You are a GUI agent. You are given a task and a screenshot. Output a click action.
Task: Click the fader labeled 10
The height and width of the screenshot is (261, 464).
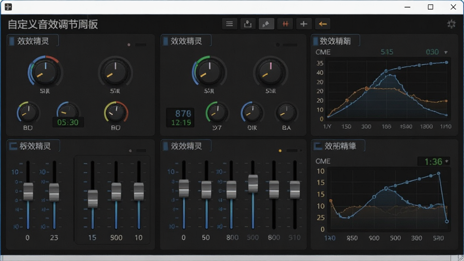tap(139, 192)
